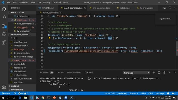The image size is (178, 100).
Task: Switch to the Output panel tab
Action: (60, 73)
